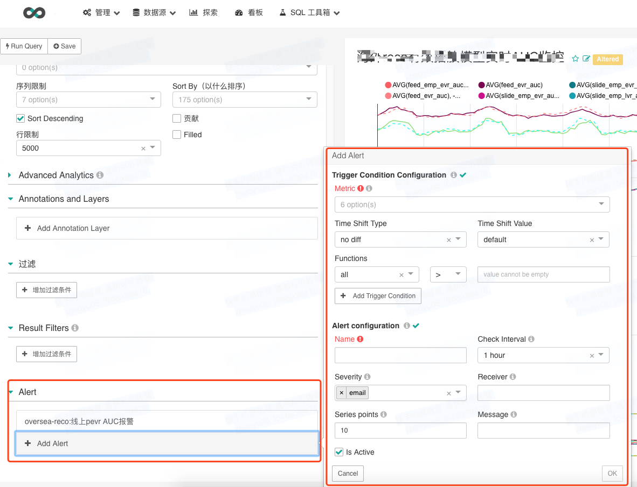Click the edit icon beside chart title

point(586,59)
